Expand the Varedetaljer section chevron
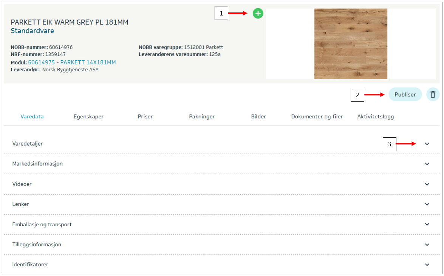Screen dimensions: 444x276 point(427,144)
